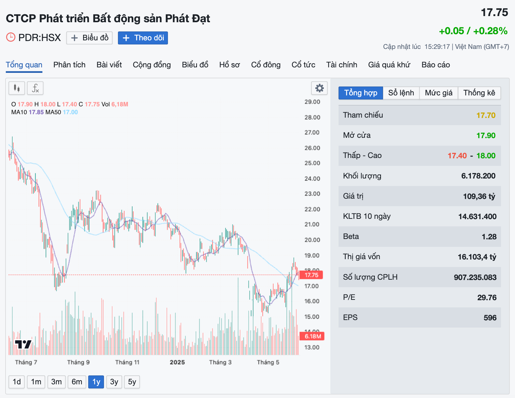Screen dimensions: 515x398
Task: Go to the Bài viết tab
Action: click(109, 65)
